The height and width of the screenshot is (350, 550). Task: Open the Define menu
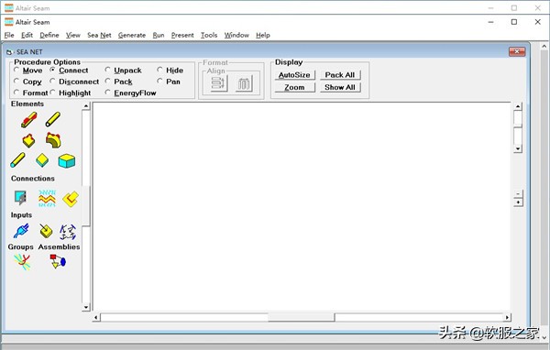pyautogui.click(x=49, y=35)
